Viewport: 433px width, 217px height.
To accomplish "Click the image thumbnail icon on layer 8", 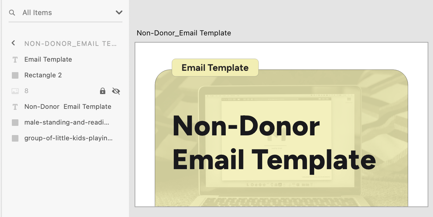I will (15, 91).
